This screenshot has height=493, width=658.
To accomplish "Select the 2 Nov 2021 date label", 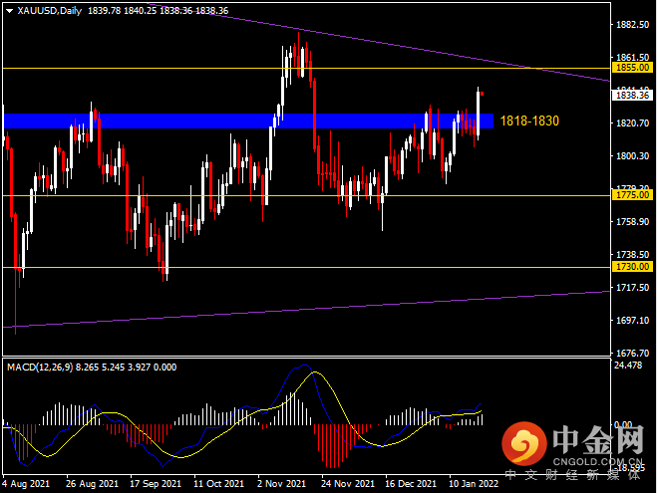I will coord(281,484).
